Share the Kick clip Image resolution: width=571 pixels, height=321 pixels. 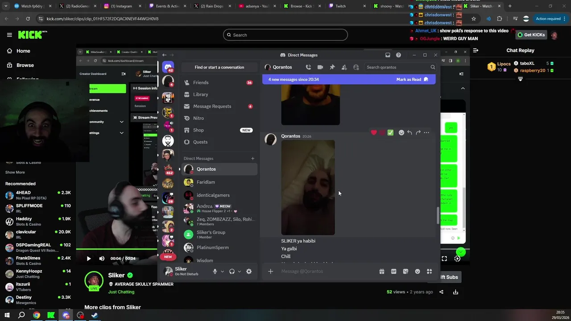point(441,292)
